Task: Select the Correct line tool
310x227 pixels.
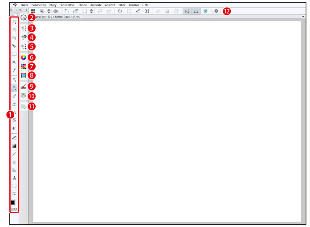Action: [14, 194]
